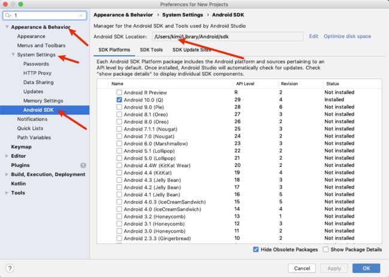The image size is (389, 277).
Task: Select the Android 4.0.3 (IceCreamSandwich) row
Action: (x=239, y=202)
